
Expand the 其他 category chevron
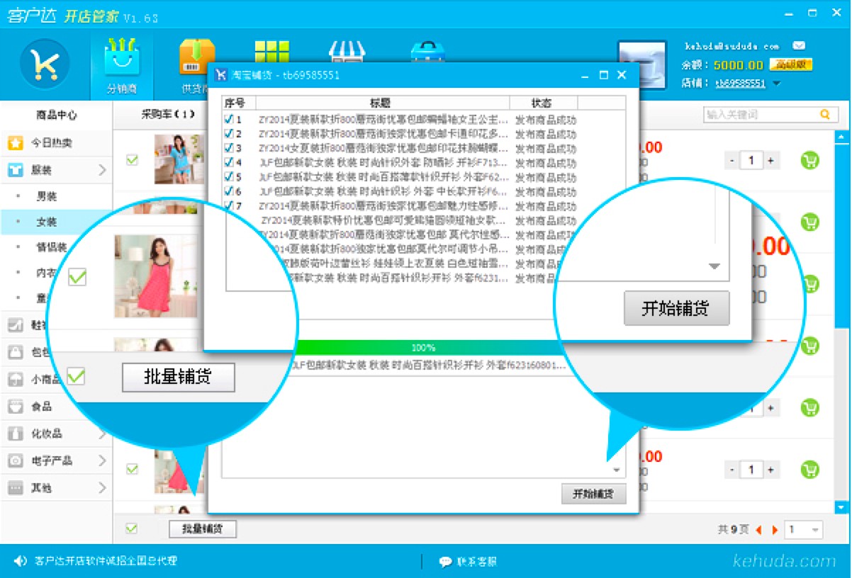102,488
